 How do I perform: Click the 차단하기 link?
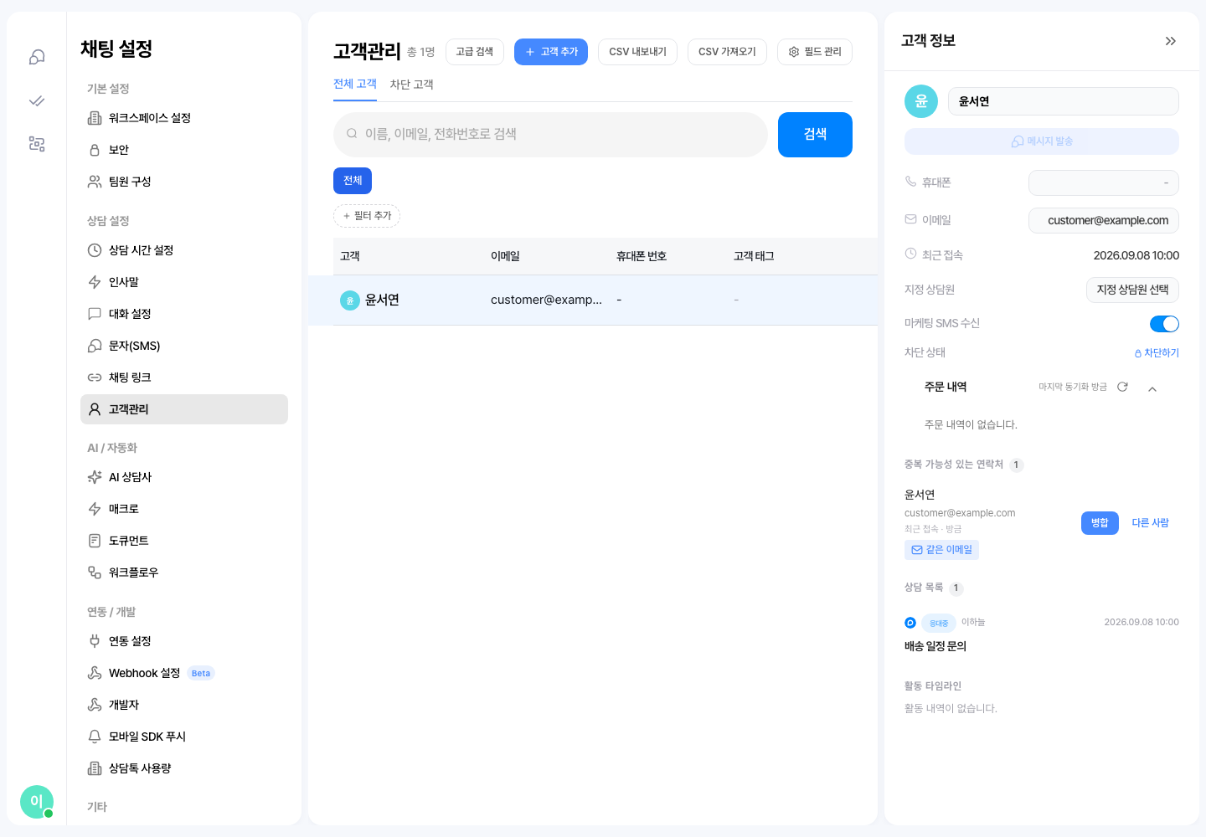pyautogui.click(x=1157, y=353)
